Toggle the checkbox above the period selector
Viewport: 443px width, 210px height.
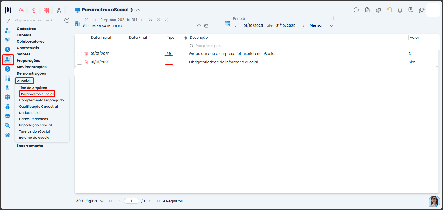[332, 18]
